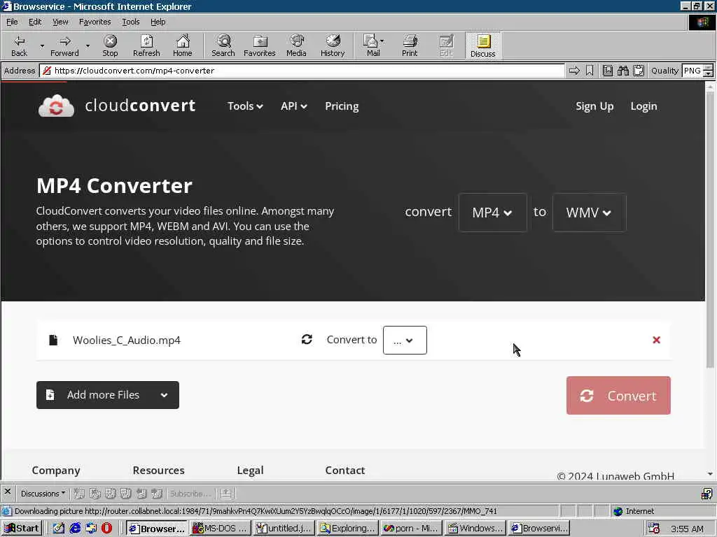Viewport: 717px width, 537px height.
Task: Expand the Tools navigation dropdown
Action: [x=245, y=106]
